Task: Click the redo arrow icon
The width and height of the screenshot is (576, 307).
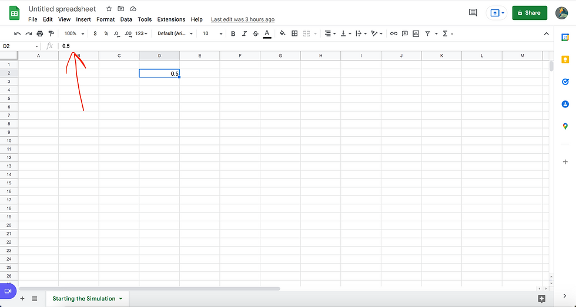Action: (x=29, y=33)
